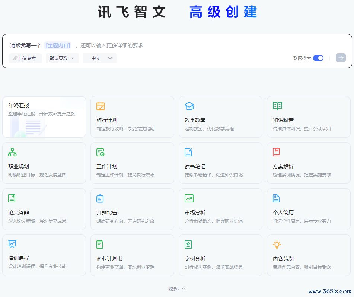Collapse templates with the 收起 chevron
The image size is (354, 297).
[x=184, y=289]
